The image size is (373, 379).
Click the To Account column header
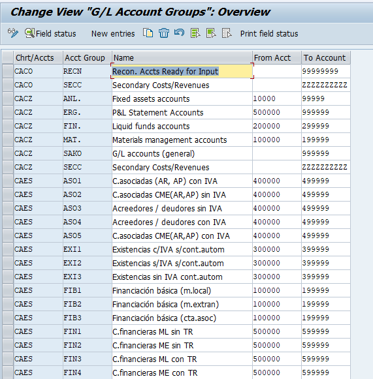326,57
